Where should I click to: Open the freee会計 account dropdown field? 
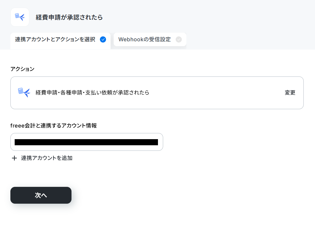pos(86,142)
